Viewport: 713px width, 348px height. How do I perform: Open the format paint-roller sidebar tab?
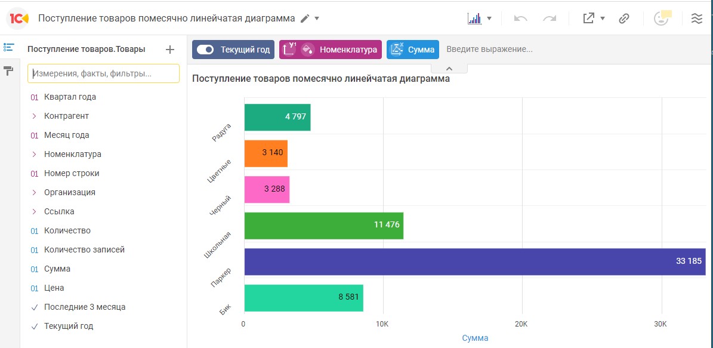pyautogui.click(x=8, y=71)
